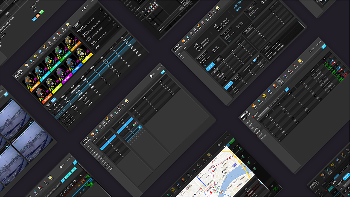Viewport: 350px width, 197px height.
Task: Open the red circular tile on the dashboard
Action: 43,94
